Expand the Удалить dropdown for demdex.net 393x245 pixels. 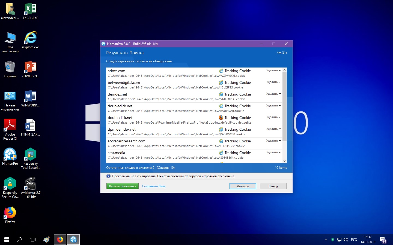click(x=273, y=94)
